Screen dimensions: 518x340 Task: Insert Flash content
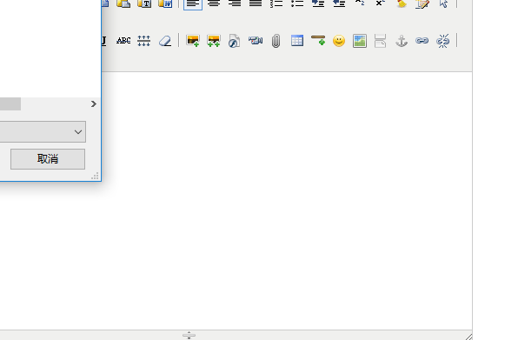click(234, 41)
